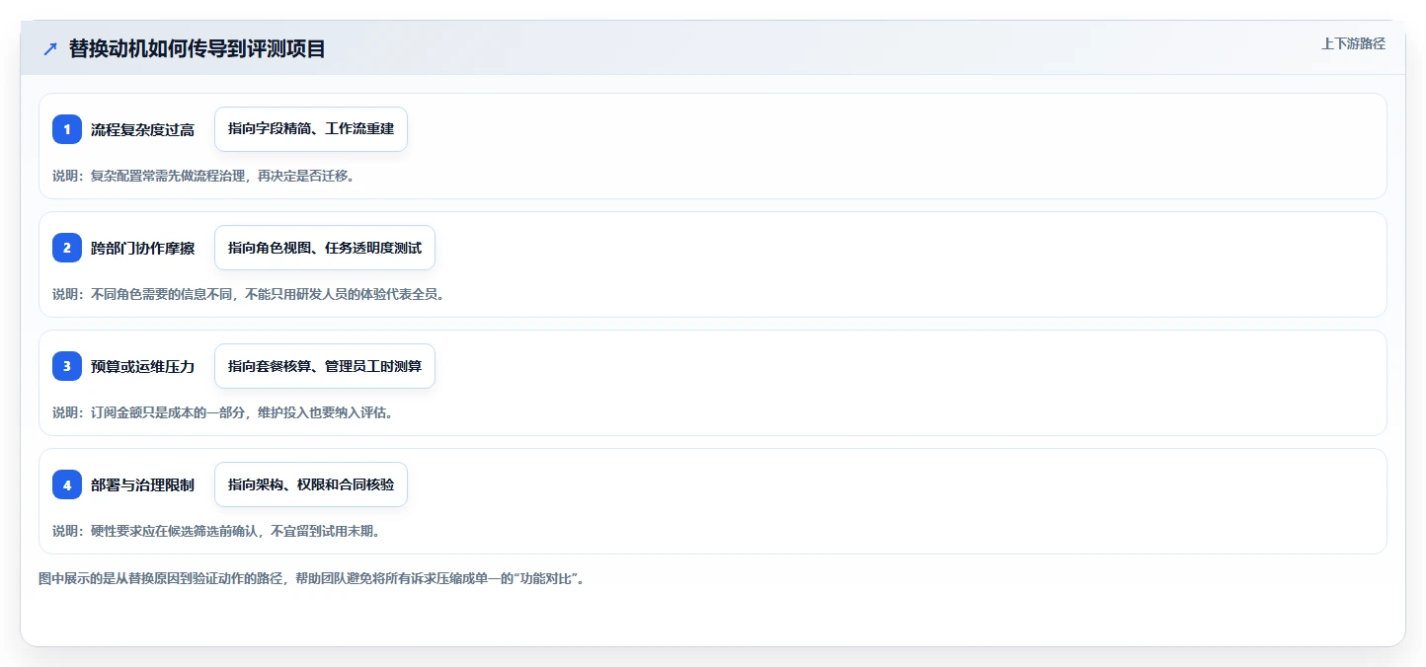The image size is (1426, 667).
Task: Click the number 2 step badge
Action: tap(67, 248)
